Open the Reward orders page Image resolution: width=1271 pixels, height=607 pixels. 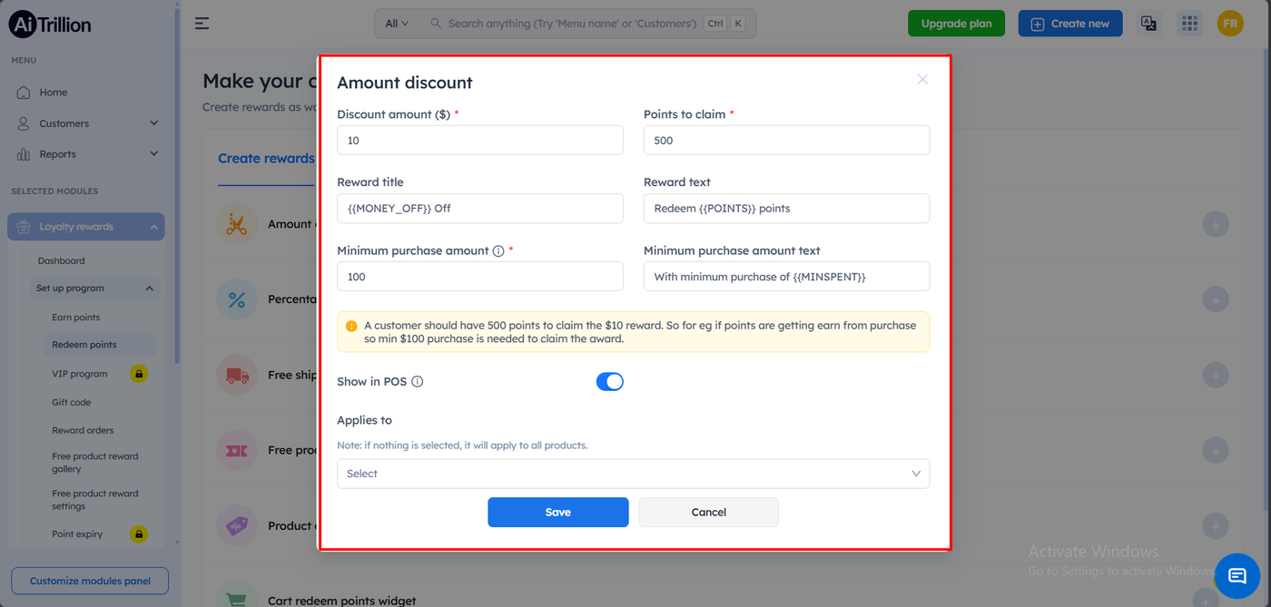click(x=83, y=430)
